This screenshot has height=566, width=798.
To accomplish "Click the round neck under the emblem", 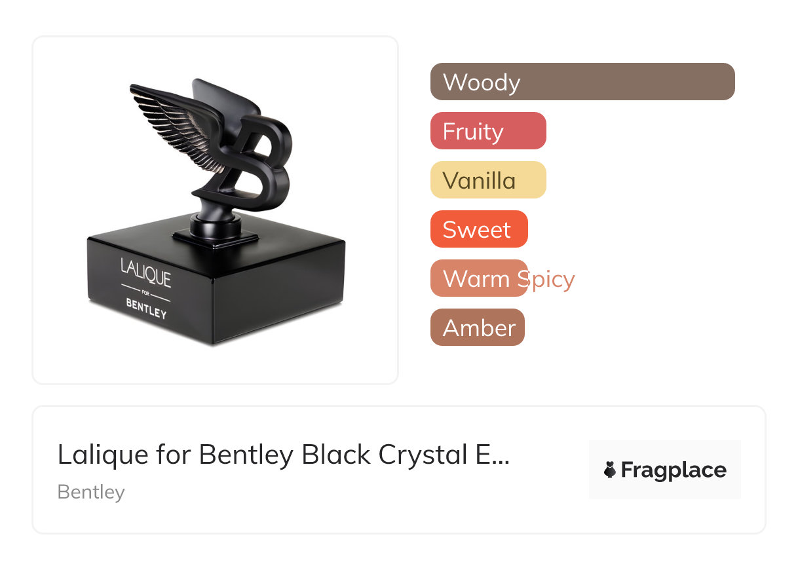I will [x=215, y=226].
